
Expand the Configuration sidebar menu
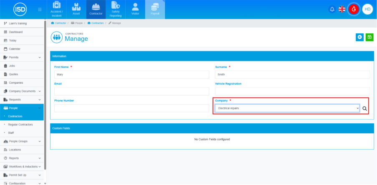coord(22,183)
